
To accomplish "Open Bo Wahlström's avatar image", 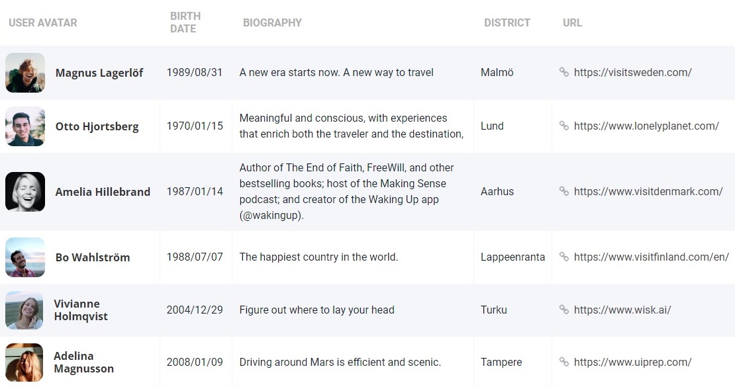I will coord(25,257).
